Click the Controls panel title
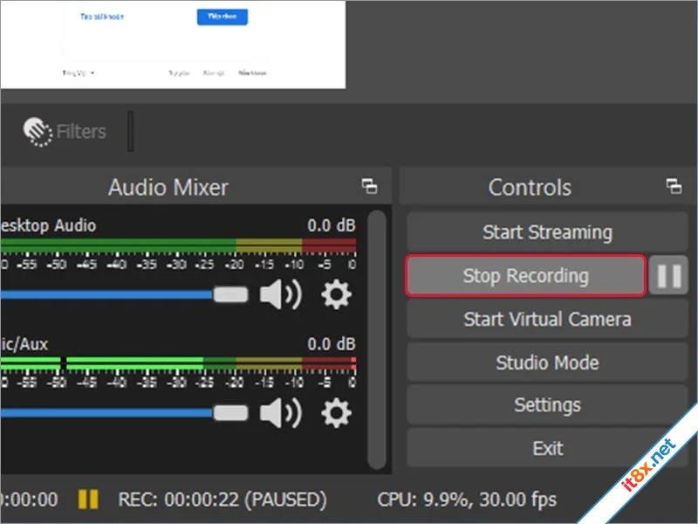The height and width of the screenshot is (524, 698). coord(530,188)
